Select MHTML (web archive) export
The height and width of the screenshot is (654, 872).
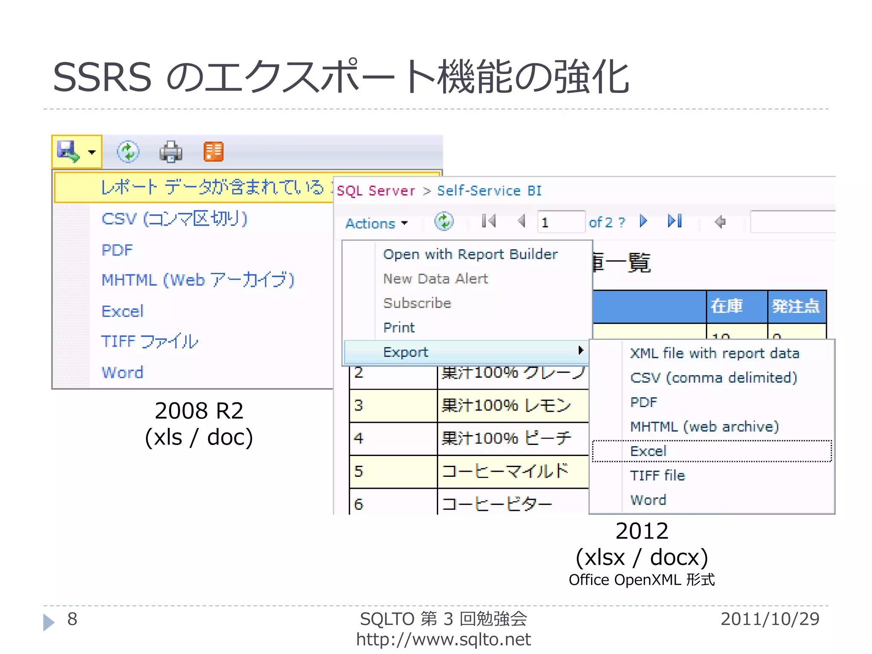(704, 427)
